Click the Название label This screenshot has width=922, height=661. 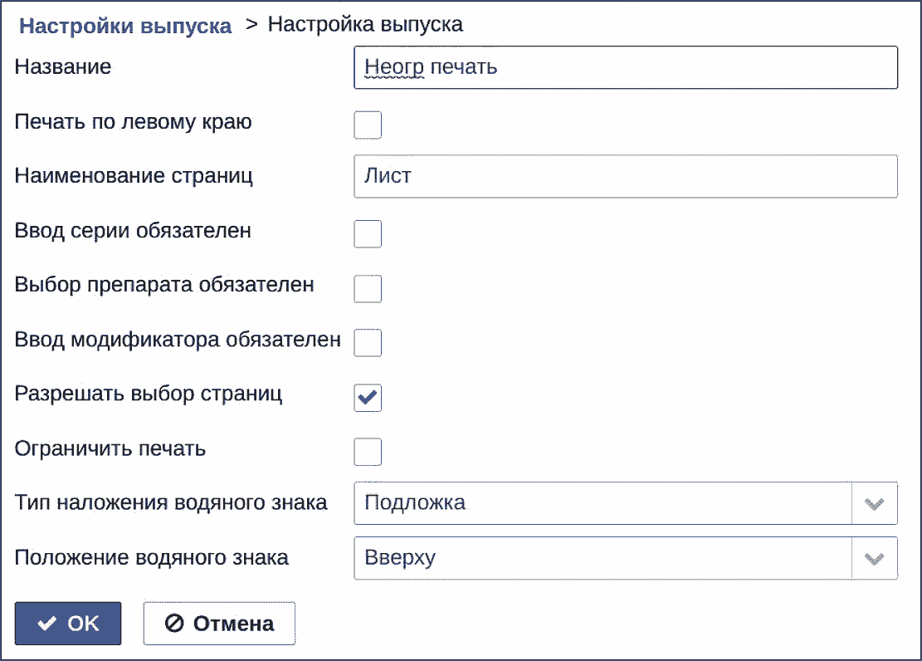[63, 66]
